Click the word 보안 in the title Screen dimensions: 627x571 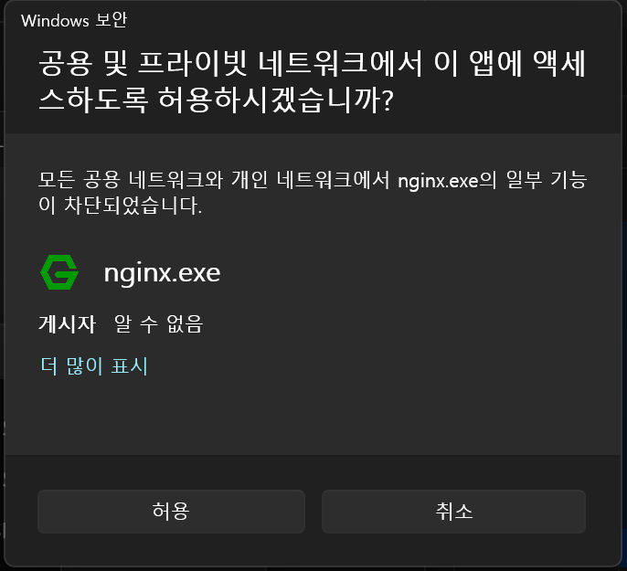(112, 20)
